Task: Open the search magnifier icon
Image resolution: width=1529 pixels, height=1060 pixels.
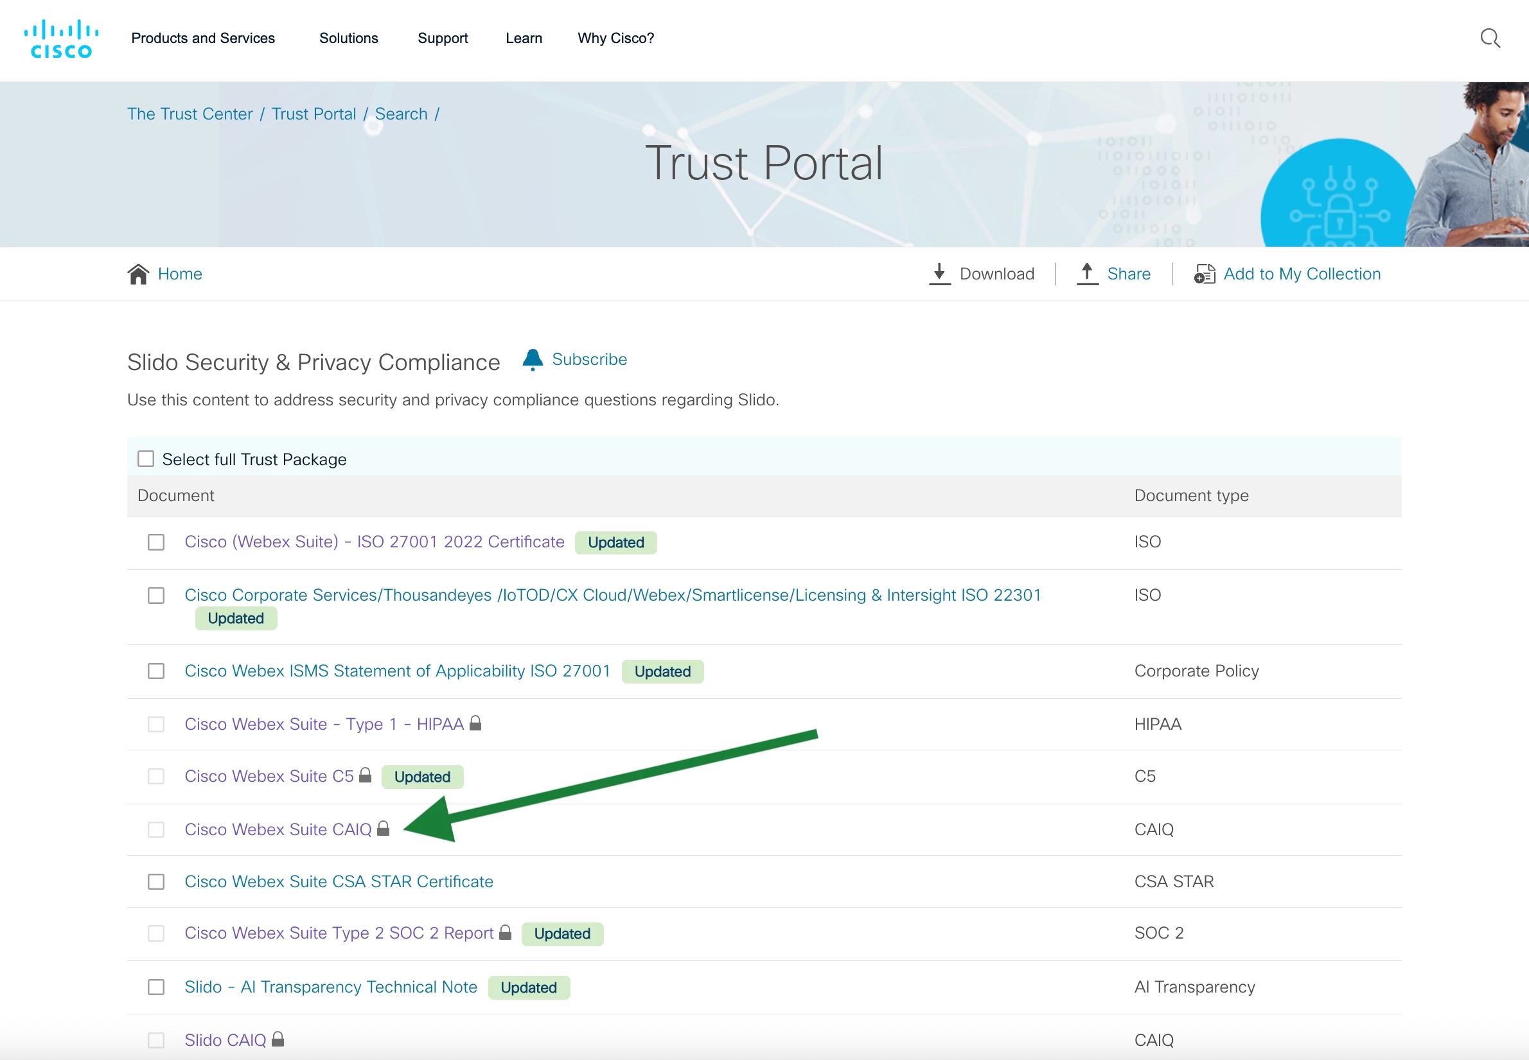Action: (x=1490, y=39)
